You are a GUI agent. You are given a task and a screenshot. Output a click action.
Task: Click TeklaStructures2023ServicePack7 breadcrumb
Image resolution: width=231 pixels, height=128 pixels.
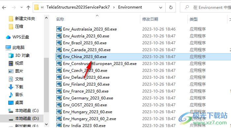coord(78,7)
